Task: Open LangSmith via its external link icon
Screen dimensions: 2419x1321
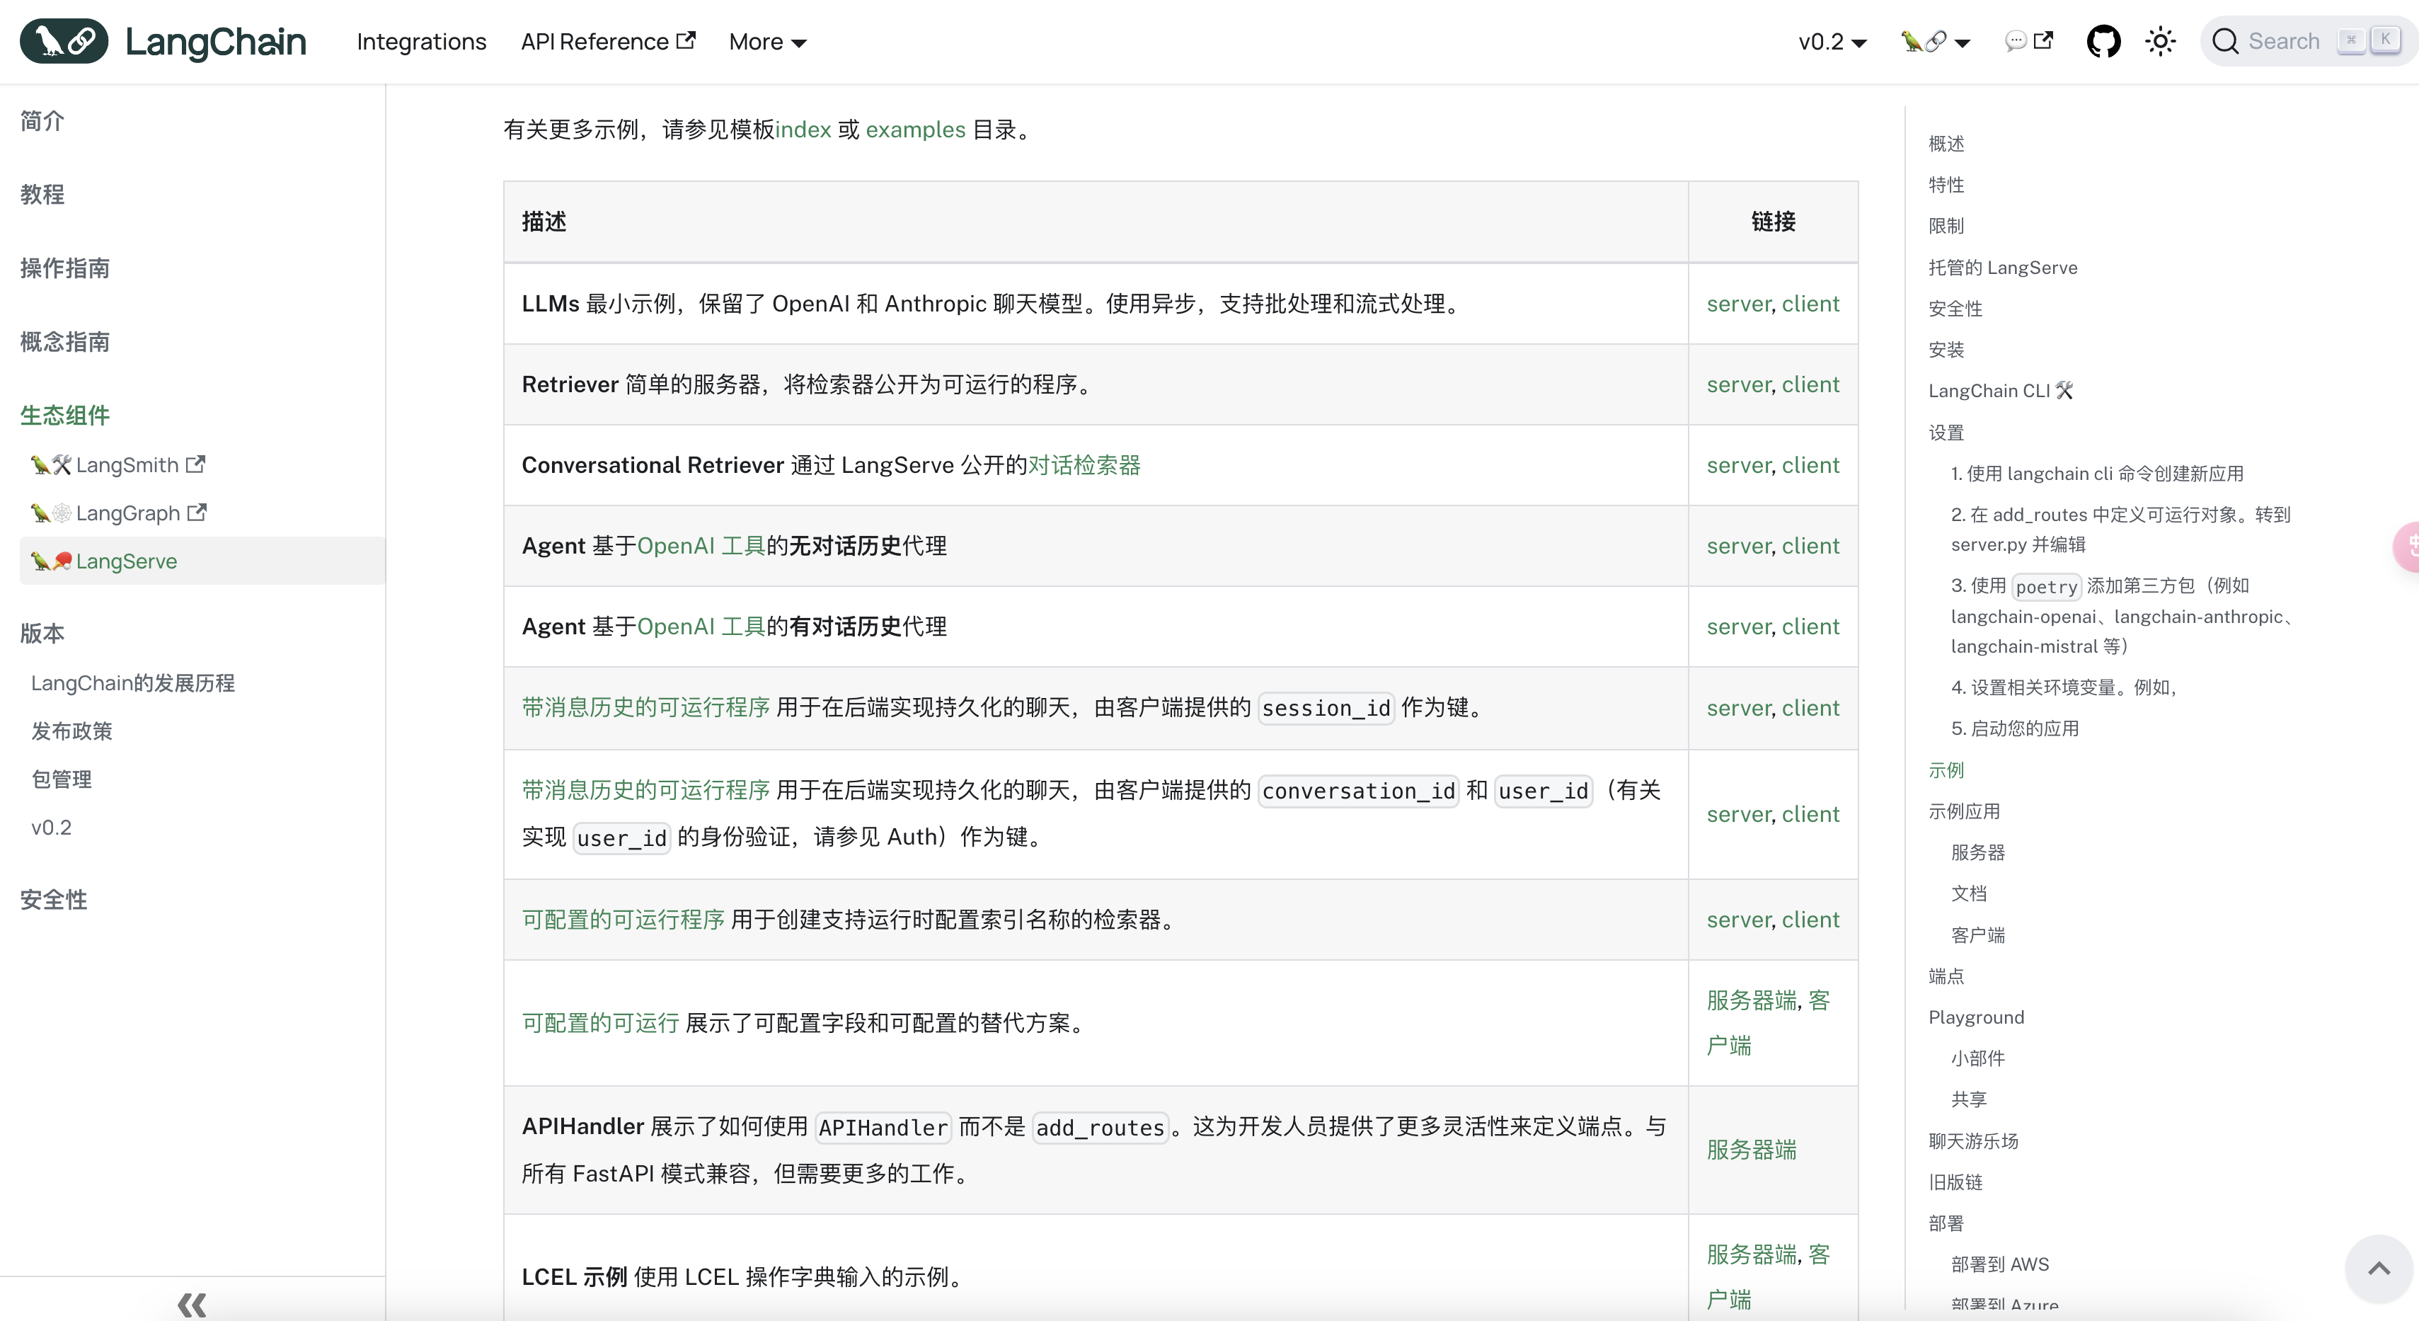Action: (x=195, y=464)
